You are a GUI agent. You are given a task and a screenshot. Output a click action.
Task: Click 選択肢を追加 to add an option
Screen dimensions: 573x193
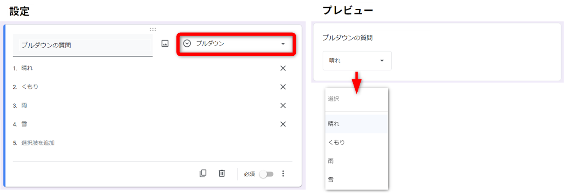(38, 143)
